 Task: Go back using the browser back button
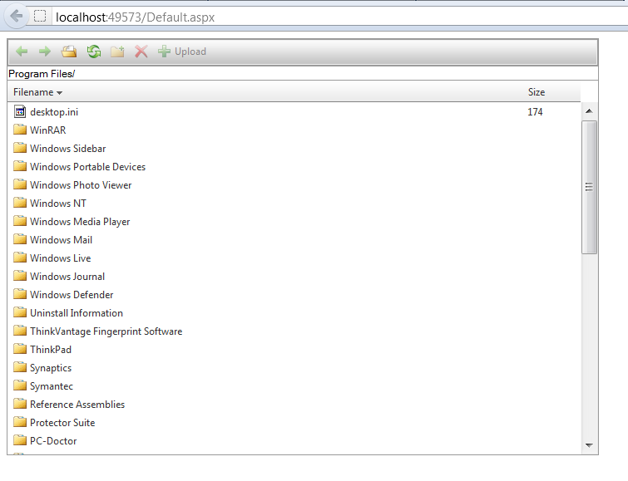(x=16, y=16)
